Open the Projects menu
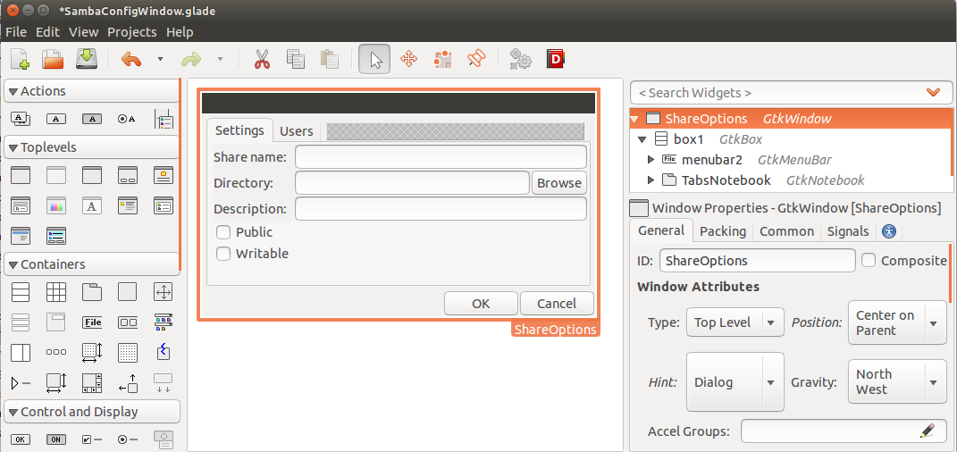Viewport: 957px width, 452px height. coord(131,32)
